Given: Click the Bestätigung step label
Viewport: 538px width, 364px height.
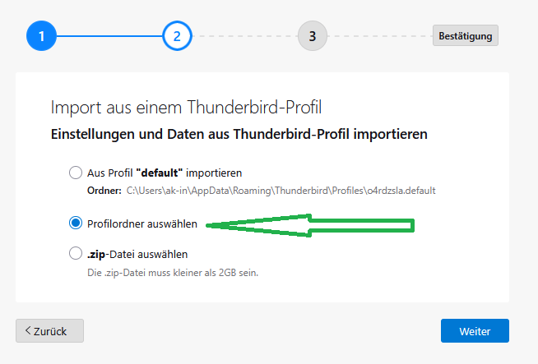Looking at the screenshot, I should (466, 35).
